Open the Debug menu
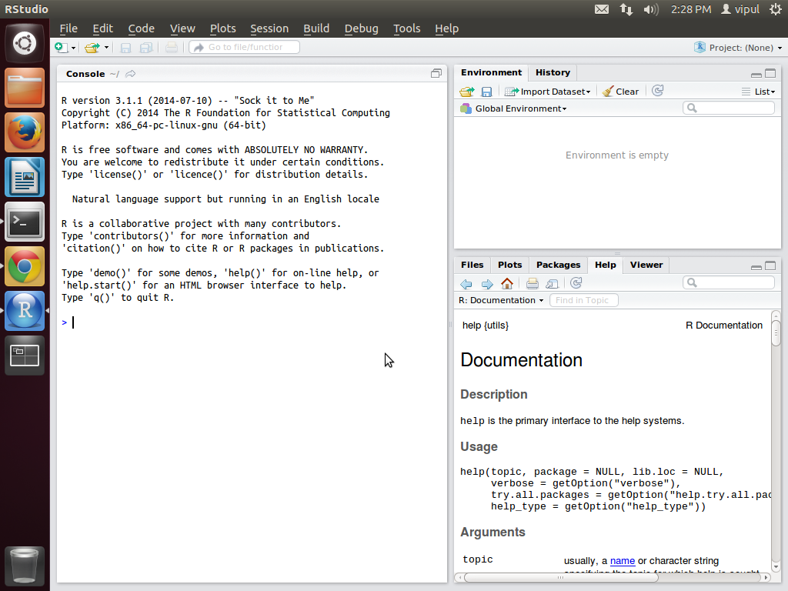Screen dimensions: 788x591 pos(361,28)
